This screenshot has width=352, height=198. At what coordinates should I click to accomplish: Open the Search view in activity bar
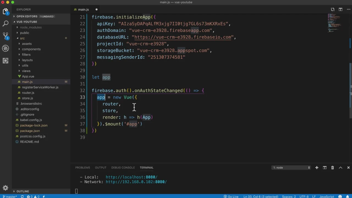[5, 24]
